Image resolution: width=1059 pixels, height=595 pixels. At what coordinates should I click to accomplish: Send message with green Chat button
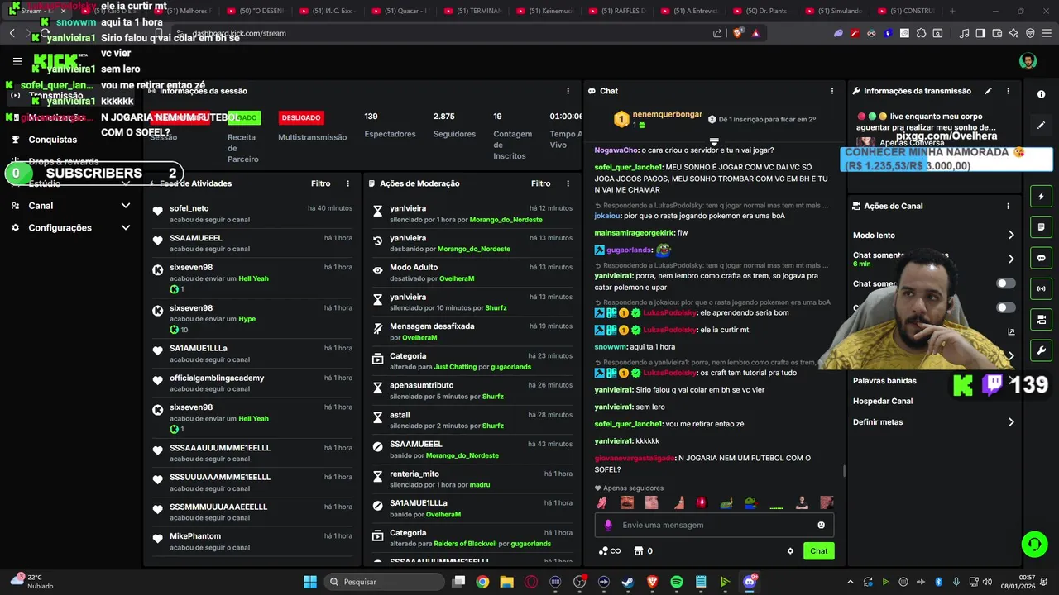[818, 551]
